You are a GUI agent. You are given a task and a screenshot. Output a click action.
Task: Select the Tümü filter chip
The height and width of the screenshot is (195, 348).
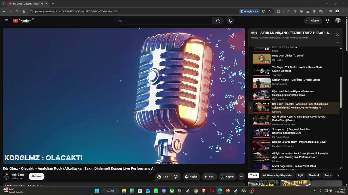pyautogui.click(x=253, y=175)
